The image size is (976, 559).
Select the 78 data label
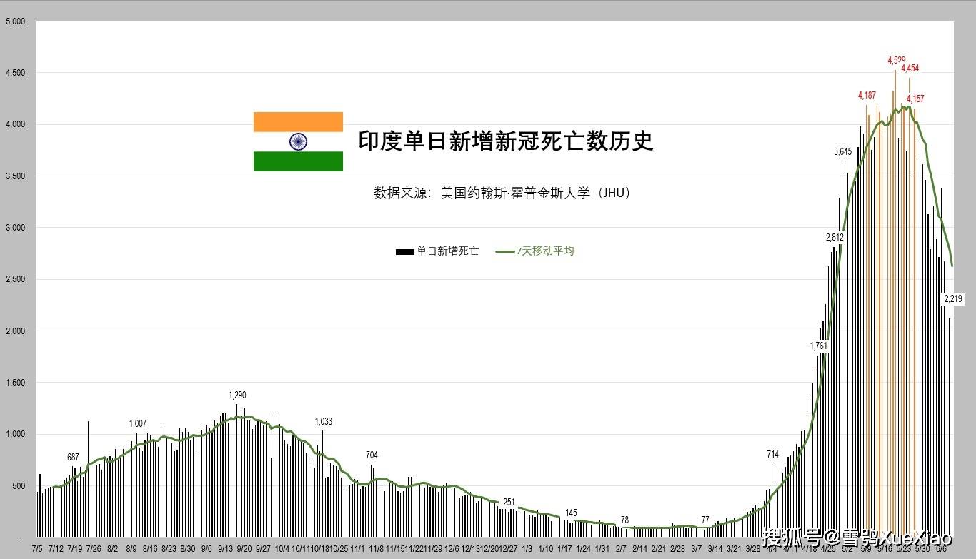click(624, 520)
